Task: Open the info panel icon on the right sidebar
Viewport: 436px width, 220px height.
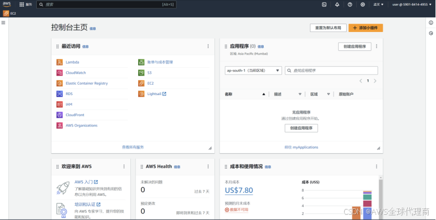Action: (x=431, y=23)
